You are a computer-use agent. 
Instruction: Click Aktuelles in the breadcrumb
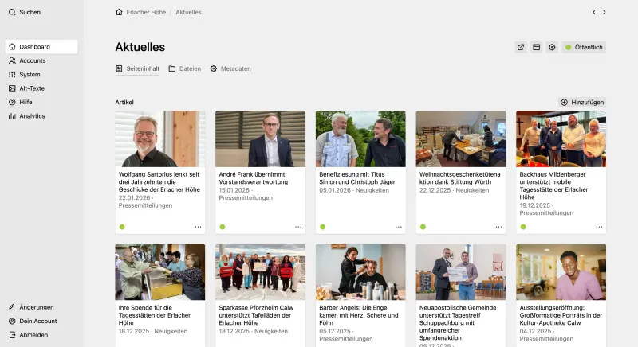[188, 12]
